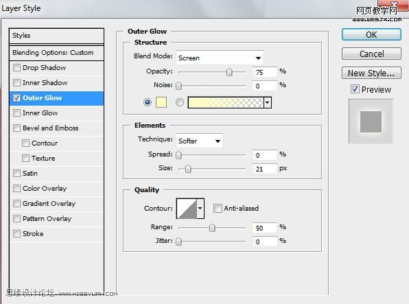Image resolution: width=409 pixels, height=304 pixels.
Task: Enable the Stroke checkbox
Action: coord(16,233)
